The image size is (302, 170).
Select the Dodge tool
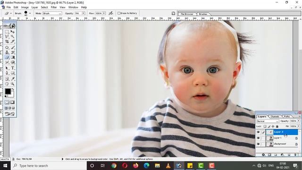click(13, 62)
